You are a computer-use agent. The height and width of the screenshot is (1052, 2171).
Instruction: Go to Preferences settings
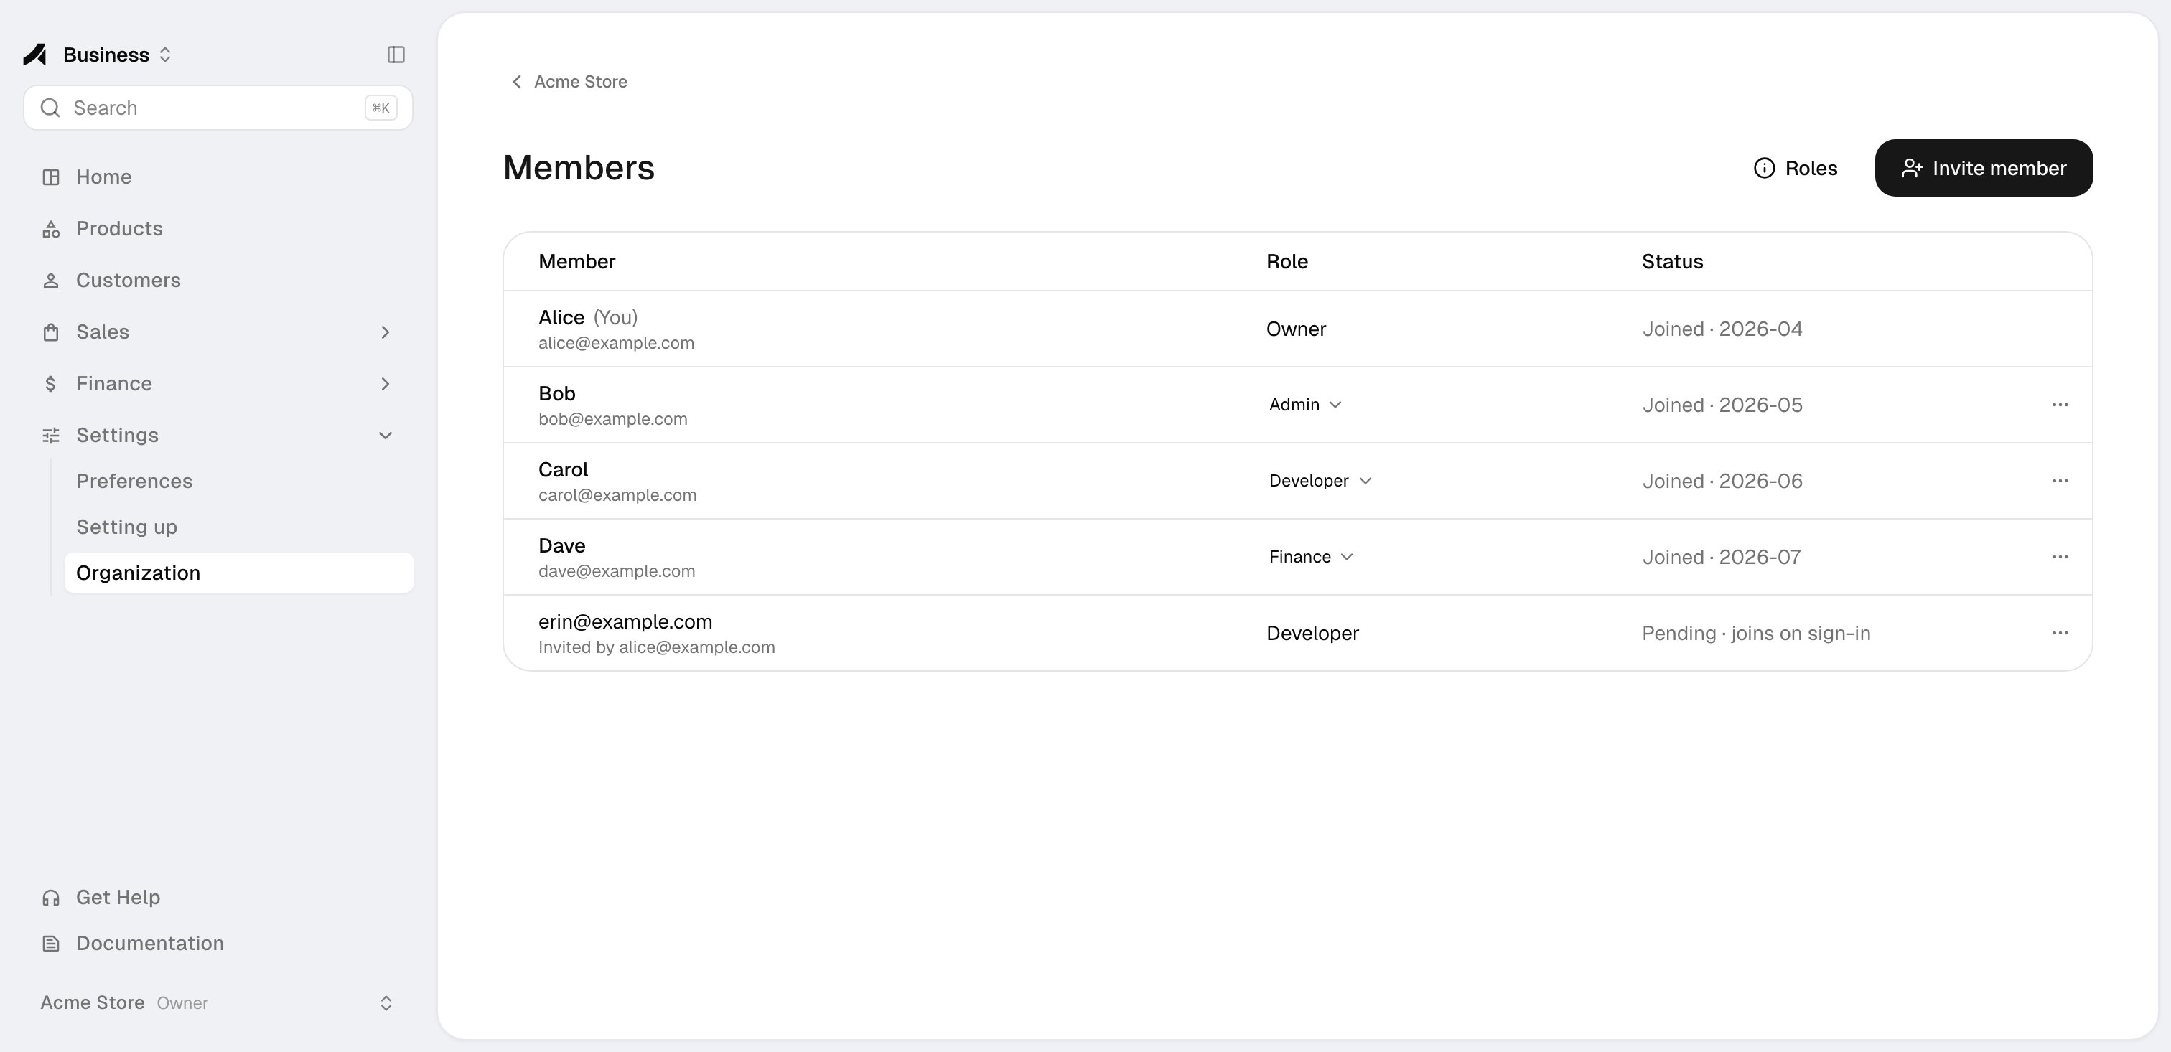134,481
